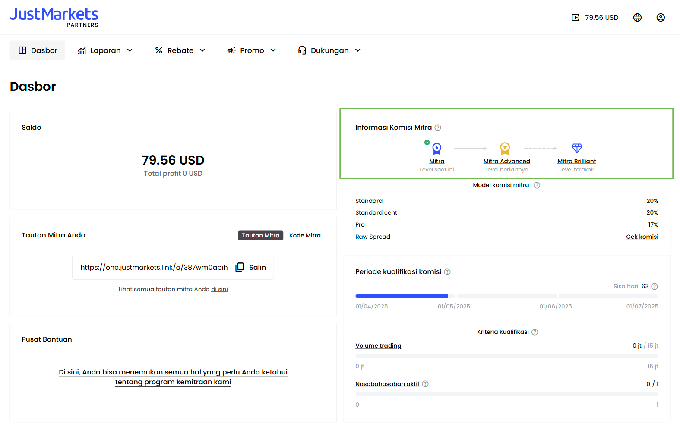Screen dimensions: 680x436
Task: Click the Mitra Brilliant diamond icon
Action: (x=577, y=148)
